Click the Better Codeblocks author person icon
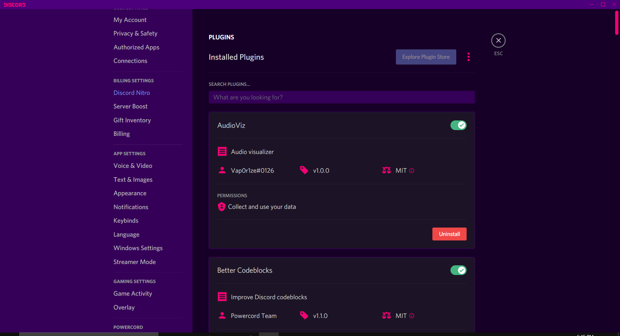Image resolution: width=620 pixels, height=336 pixels. point(222,315)
